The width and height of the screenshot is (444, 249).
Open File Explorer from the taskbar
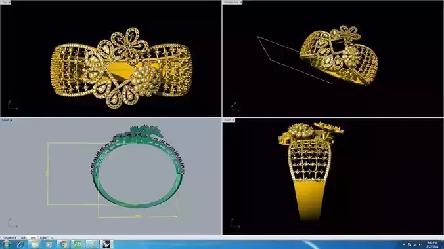coord(35,244)
